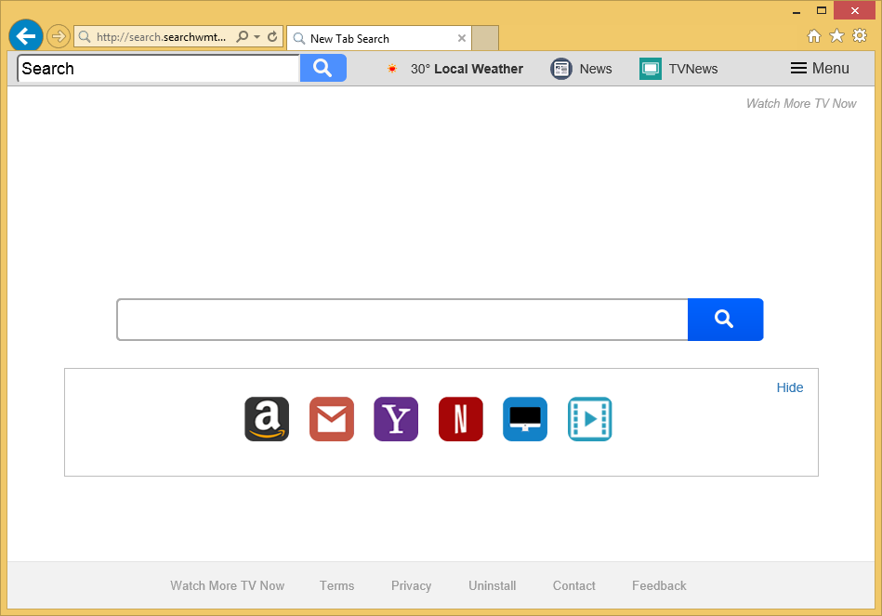The image size is (882, 616).
Task: Click the Refresh page icon
Action: pyautogui.click(x=272, y=37)
